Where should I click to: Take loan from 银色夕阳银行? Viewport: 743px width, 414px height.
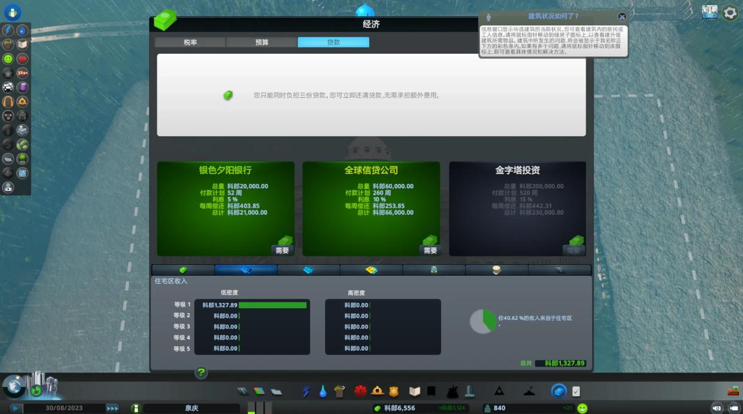pyautogui.click(x=282, y=250)
